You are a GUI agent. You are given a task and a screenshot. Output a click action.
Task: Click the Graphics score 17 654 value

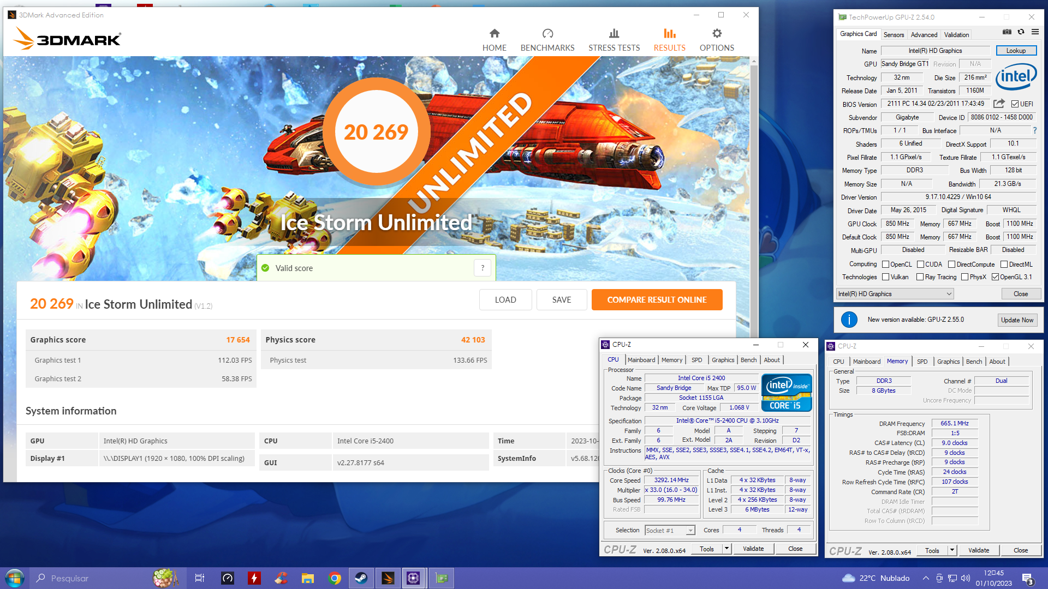238,340
